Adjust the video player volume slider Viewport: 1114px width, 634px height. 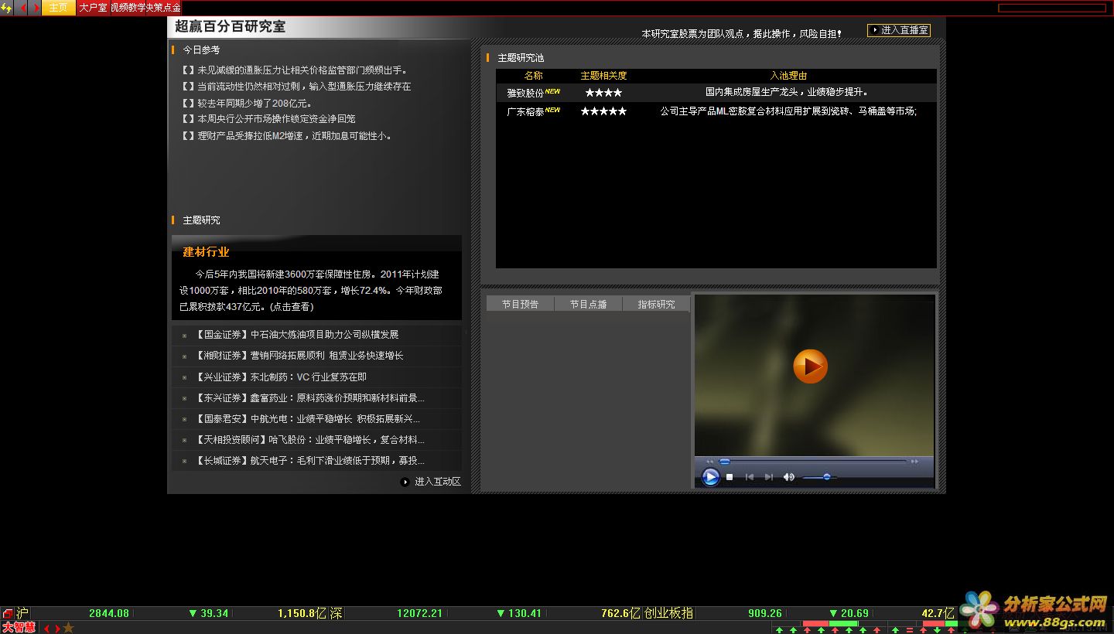820,477
